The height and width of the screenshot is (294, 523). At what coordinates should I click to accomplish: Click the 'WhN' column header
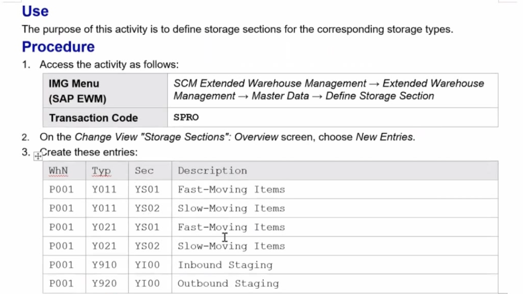click(58, 170)
